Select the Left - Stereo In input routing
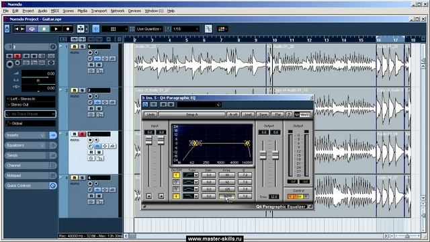Image resolution: width=430 pixels, height=242 pixels. [30, 99]
